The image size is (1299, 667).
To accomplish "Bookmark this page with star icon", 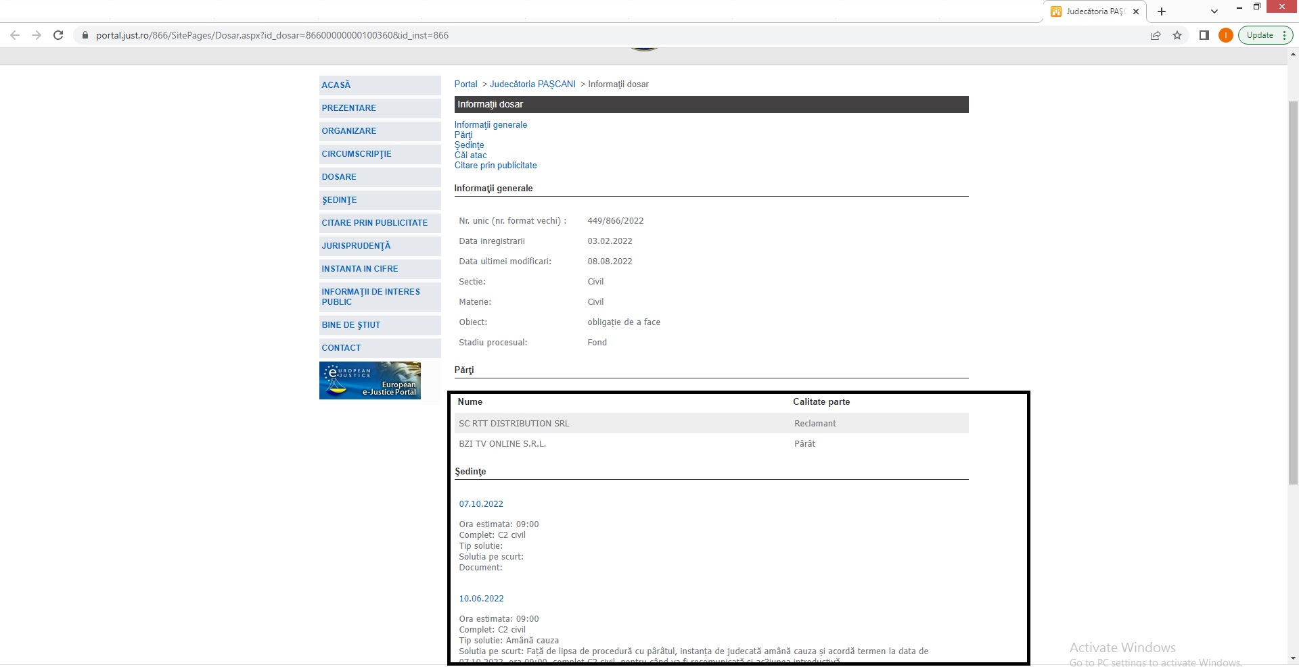I will tap(1177, 35).
